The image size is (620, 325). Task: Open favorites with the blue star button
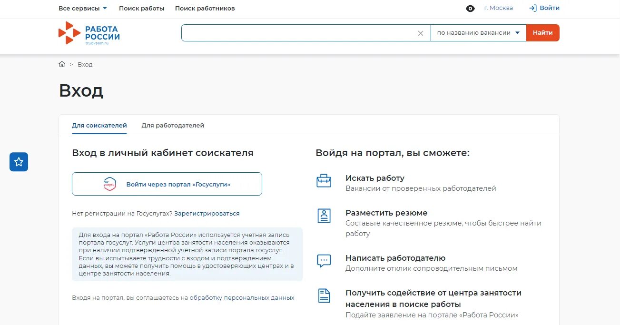click(19, 162)
